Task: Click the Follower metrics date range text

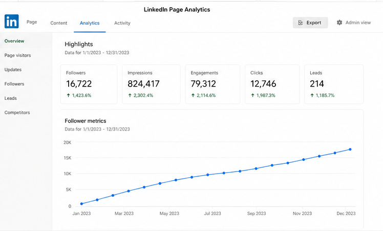Action: click(x=97, y=129)
